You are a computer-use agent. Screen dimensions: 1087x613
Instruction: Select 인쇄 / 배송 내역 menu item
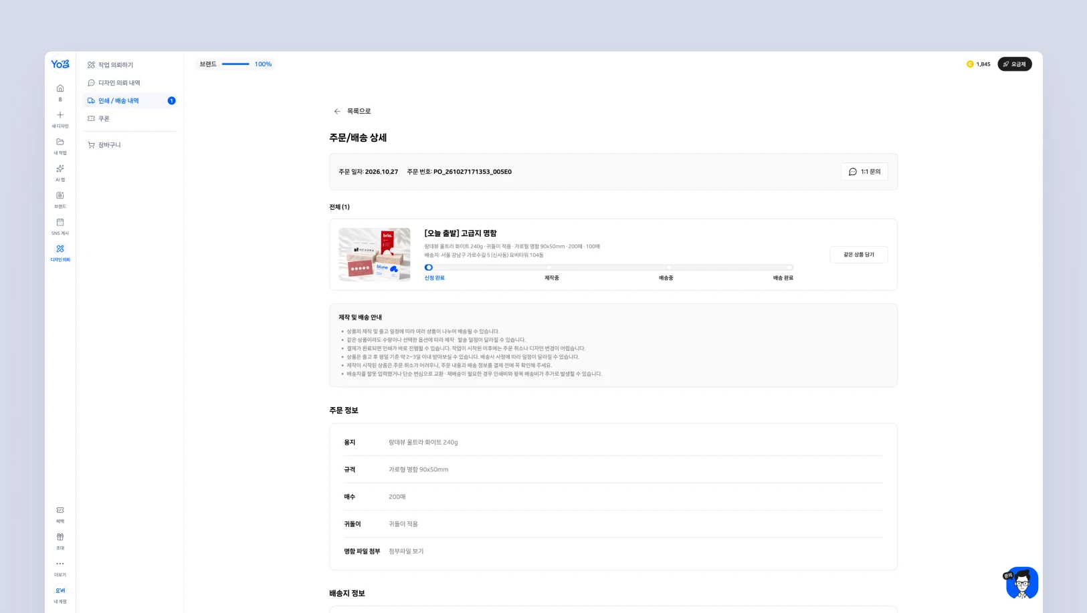(130, 101)
